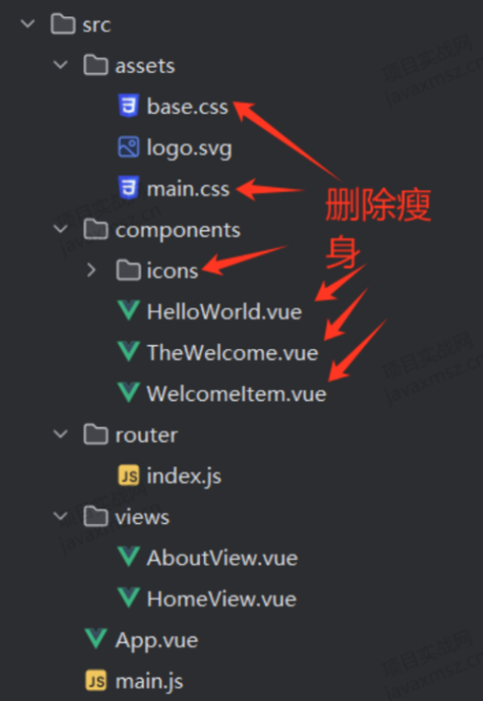The height and width of the screenshot is (701, 483).
Task: Click the Vue icon beside App.vue
Action: click(96, 639)
